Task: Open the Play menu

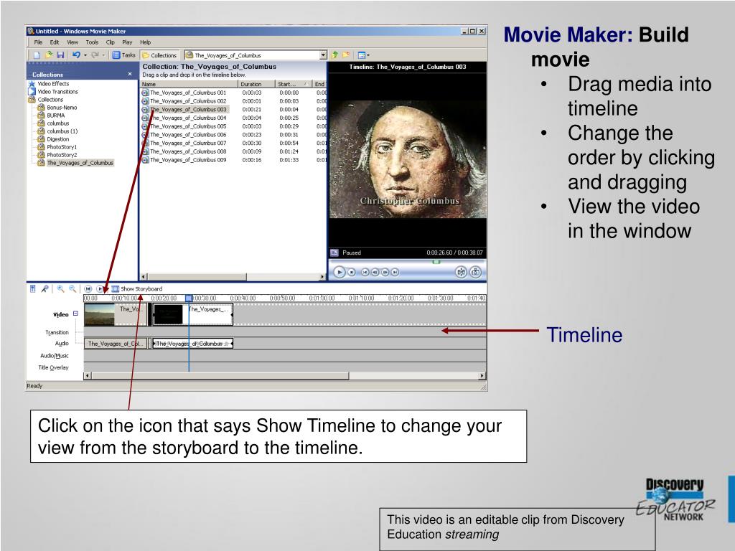Action: (x=127, y=42)
